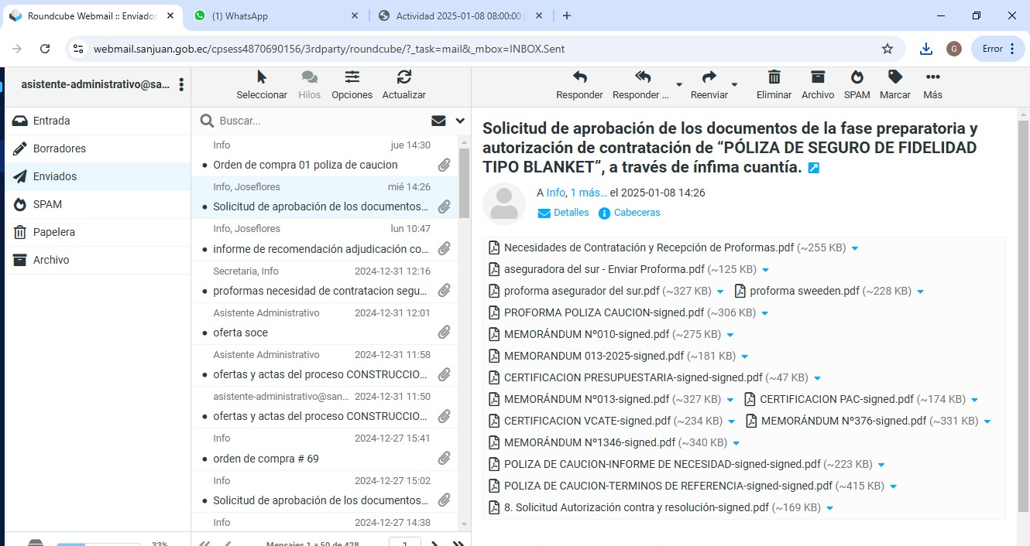Expand the Responder a todos dropdown arrow

pos(679,84)
